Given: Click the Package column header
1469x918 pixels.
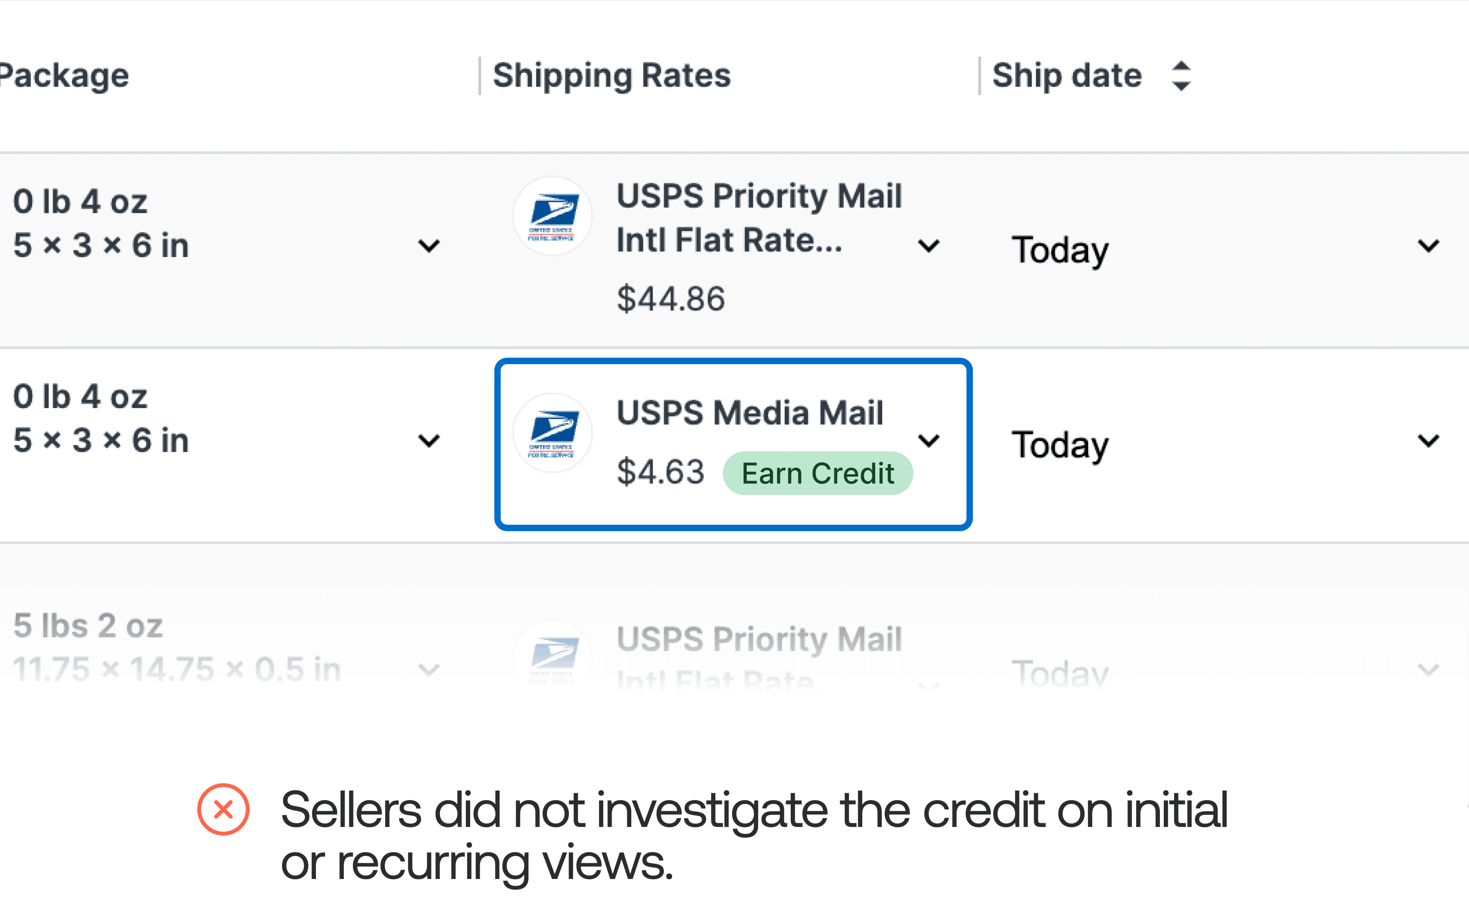Looking at the screenshot, I should [64, 76].
